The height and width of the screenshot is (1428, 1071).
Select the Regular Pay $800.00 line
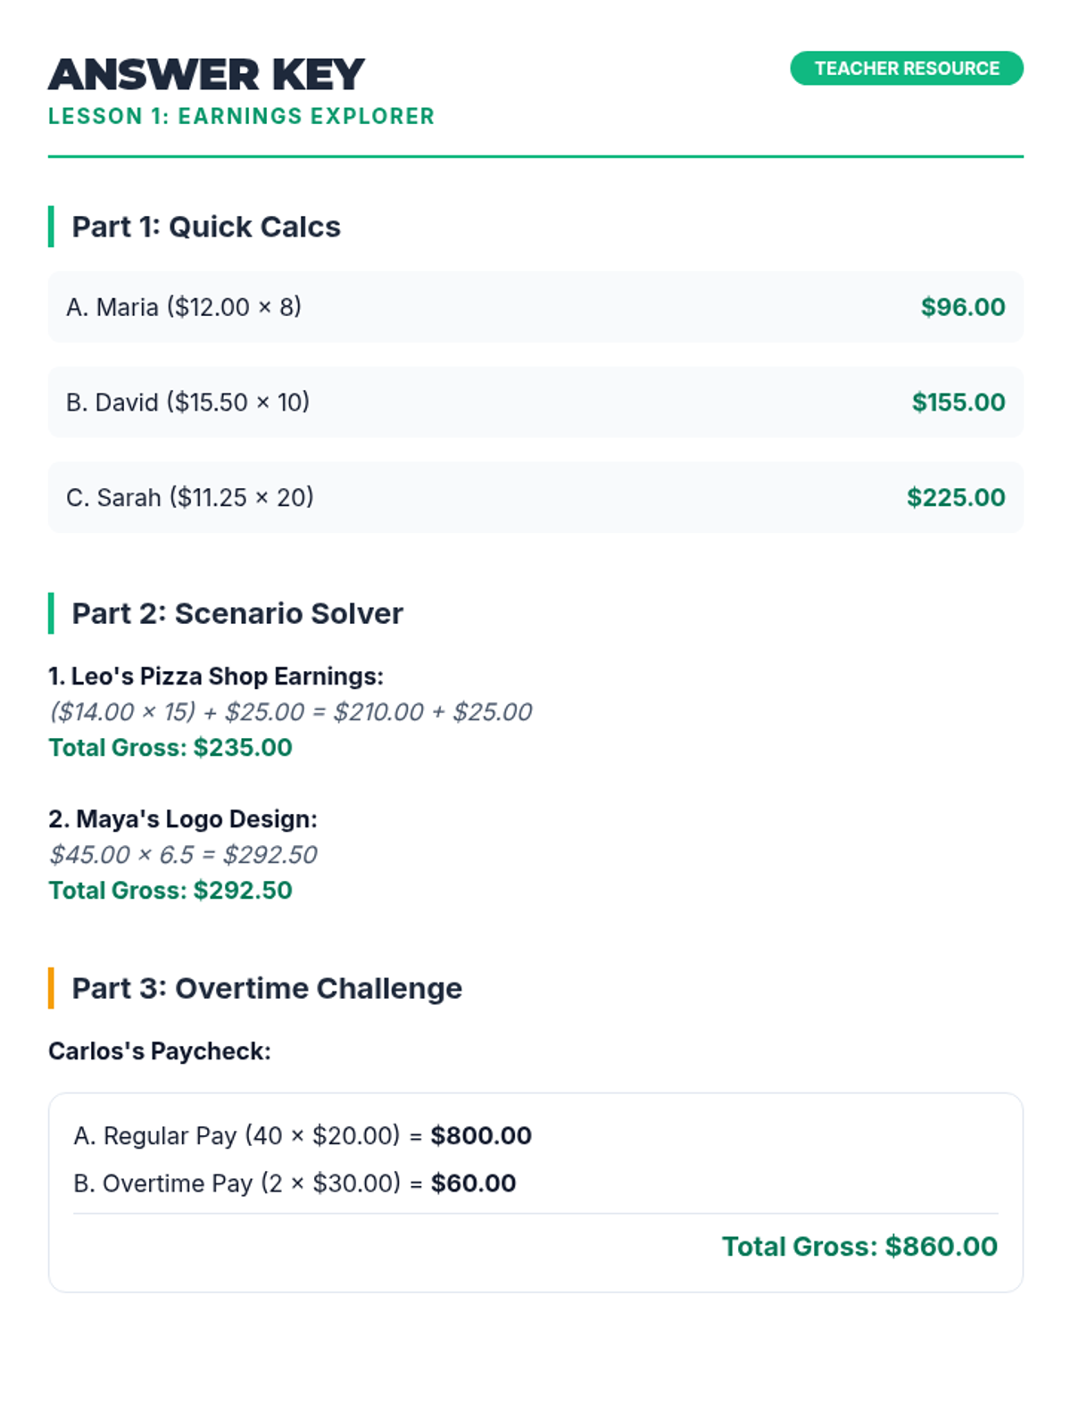[x=303, y=1136]
